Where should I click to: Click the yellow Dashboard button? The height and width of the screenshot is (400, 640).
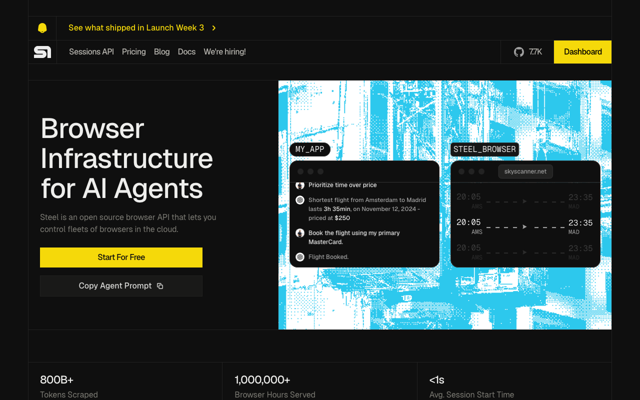[583, 52]
